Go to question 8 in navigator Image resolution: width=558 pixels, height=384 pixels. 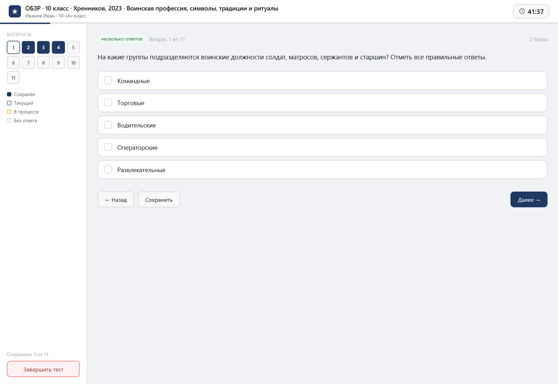coord(43,62)
